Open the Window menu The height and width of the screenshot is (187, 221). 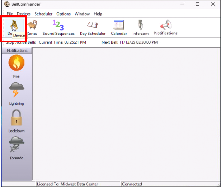point(82,14)
